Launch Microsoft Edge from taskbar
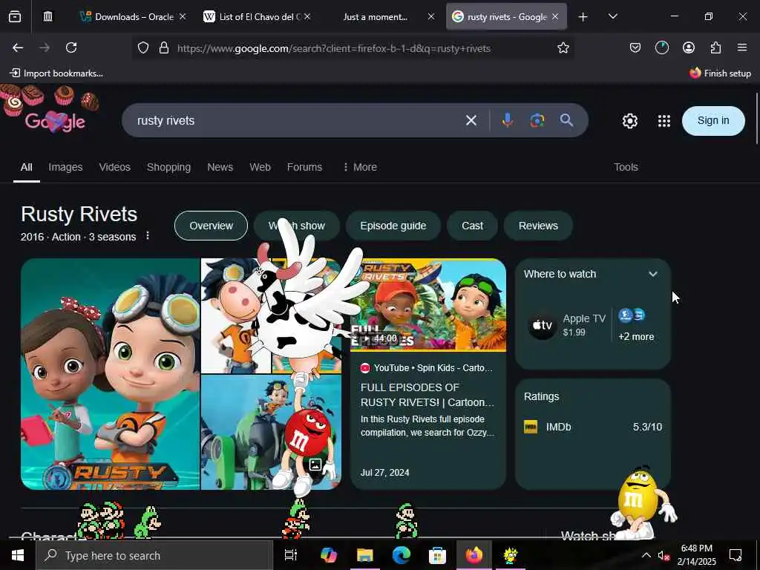 pyautogui.click(x=402, y=555)
